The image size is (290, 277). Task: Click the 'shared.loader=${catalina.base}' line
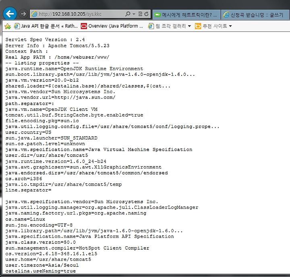click(88, 86)
